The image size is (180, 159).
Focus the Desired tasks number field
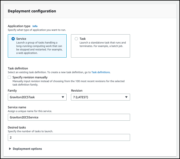pyautogui.click(x=69, y=137)
